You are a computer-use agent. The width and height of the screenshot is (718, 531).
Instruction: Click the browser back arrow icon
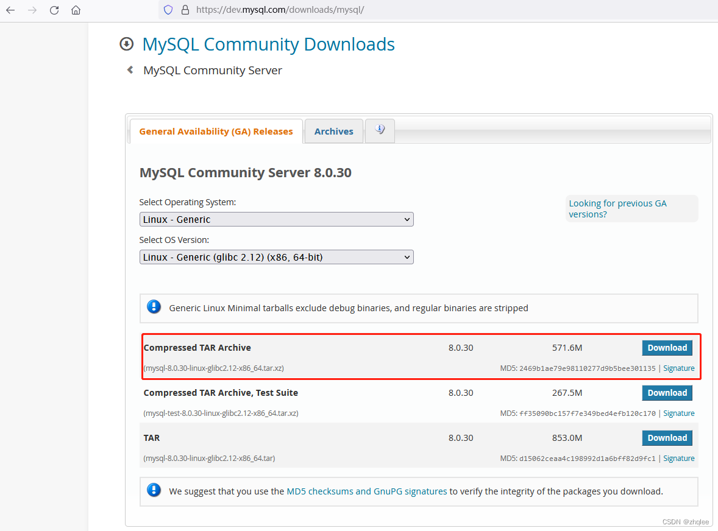tap(10, 10)
